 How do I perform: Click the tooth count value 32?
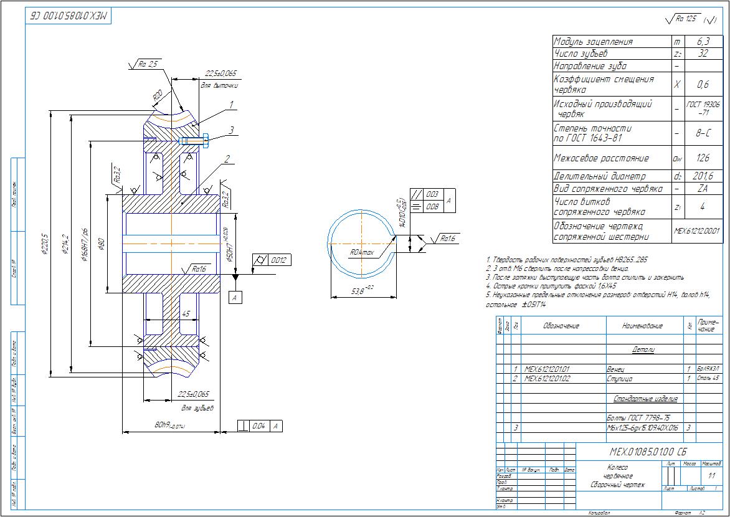[x=703, y=54]
